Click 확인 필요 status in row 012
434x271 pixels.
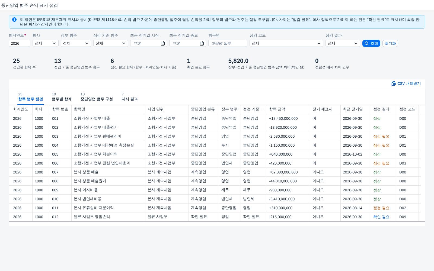click(381, 217)
